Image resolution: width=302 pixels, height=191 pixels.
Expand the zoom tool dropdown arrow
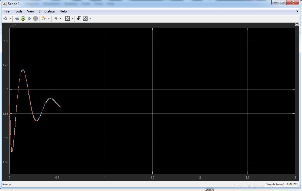pyautogui.click(x=61, y=19)
